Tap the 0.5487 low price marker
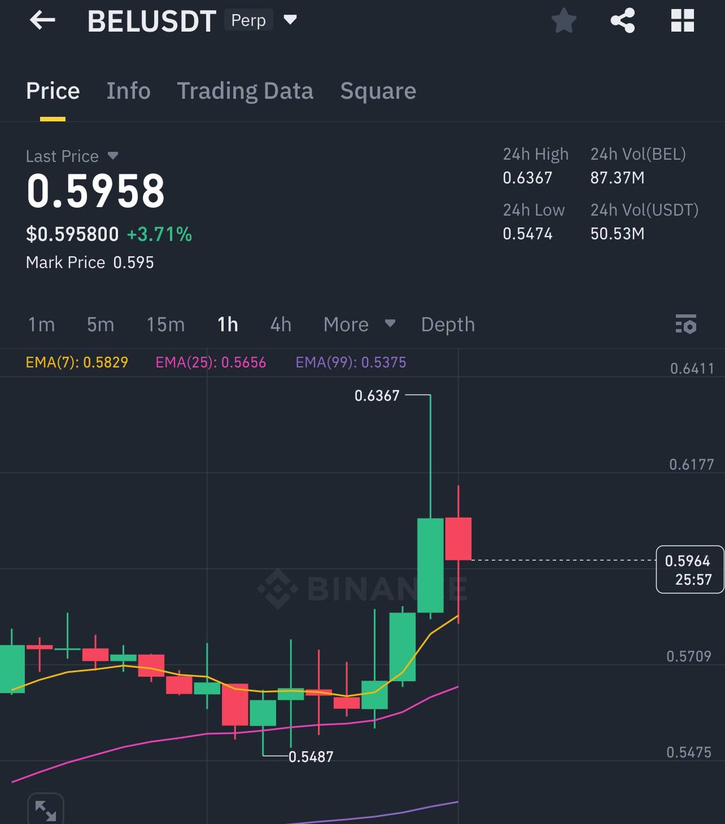The image size is (725, 824). tap(311, 757)
